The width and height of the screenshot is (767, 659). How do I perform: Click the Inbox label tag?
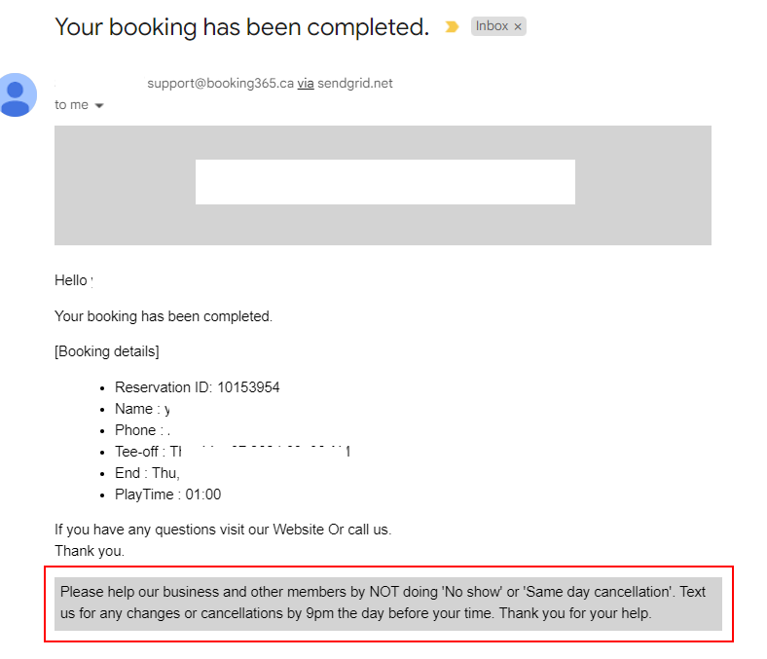coord(492,26)
